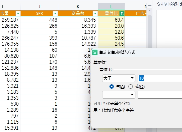Screen dimensions: 182x132
Task: Click cell value 170 in SPR column
Action: point(53,62)
